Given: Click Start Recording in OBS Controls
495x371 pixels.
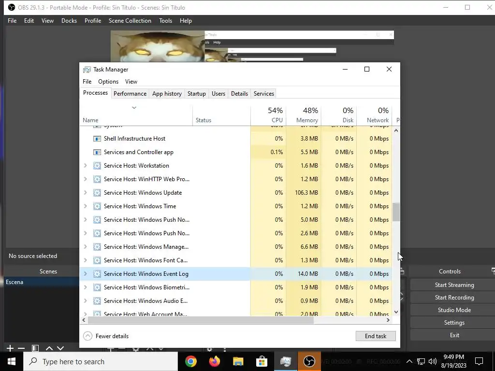Looking at the screenshot, I should click(x=454, y=298).
